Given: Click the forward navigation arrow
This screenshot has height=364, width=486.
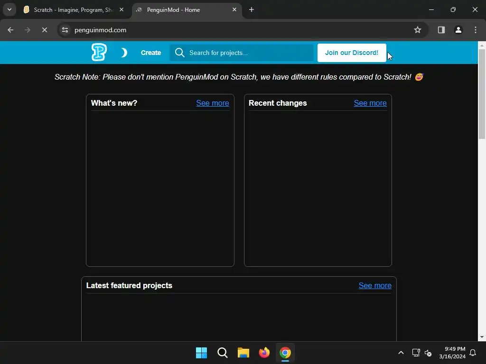Looking at the screenshot, I should click(x=28, y=30).
